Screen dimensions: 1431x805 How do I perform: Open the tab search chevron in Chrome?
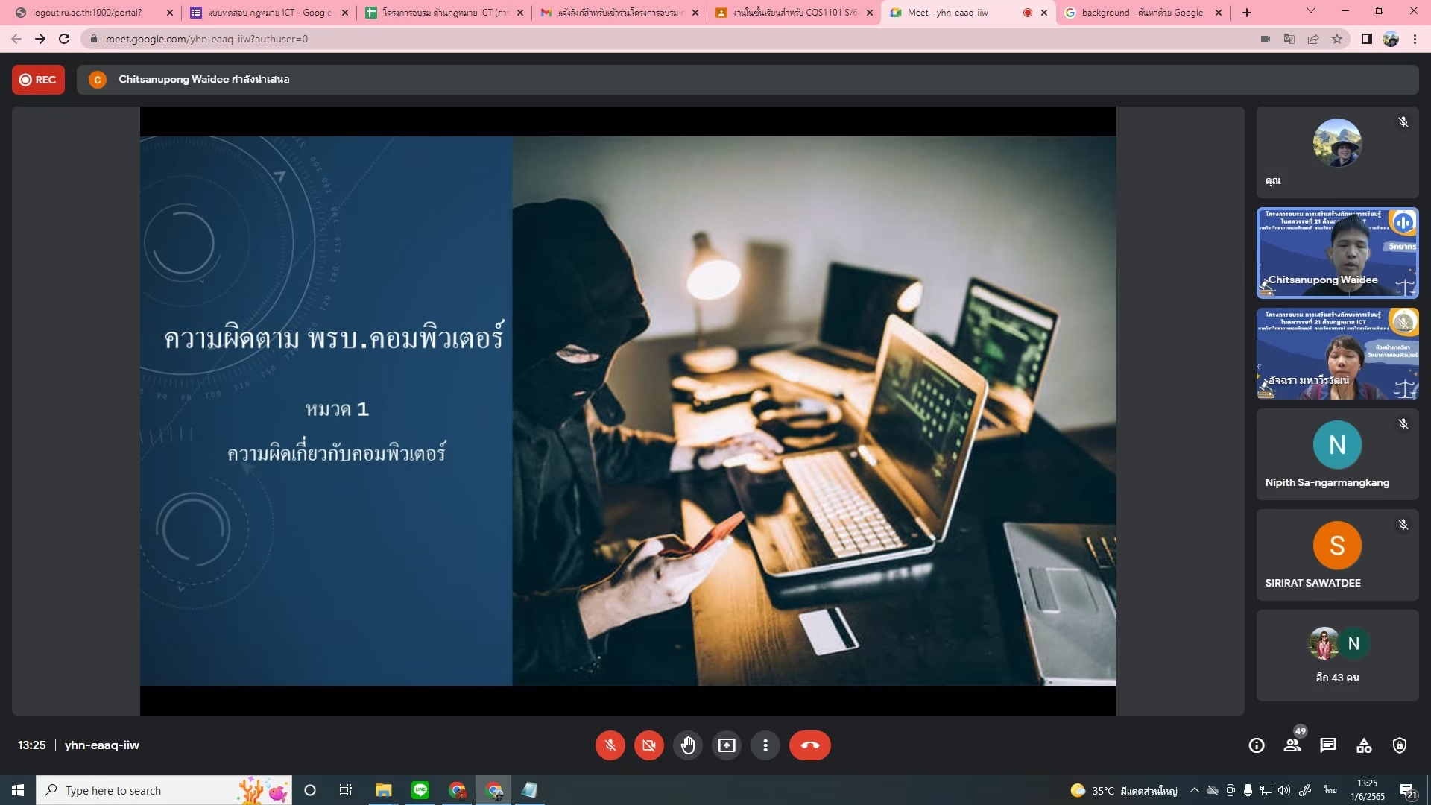click(1311, 12)
